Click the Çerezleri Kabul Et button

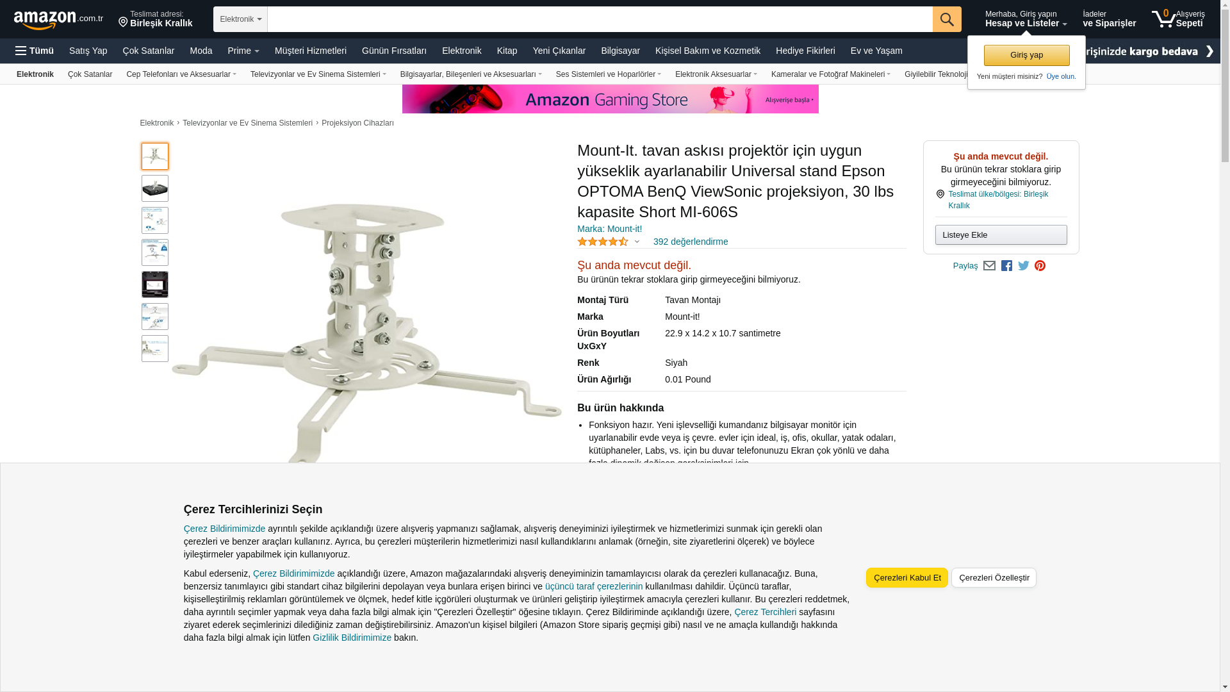907,578
